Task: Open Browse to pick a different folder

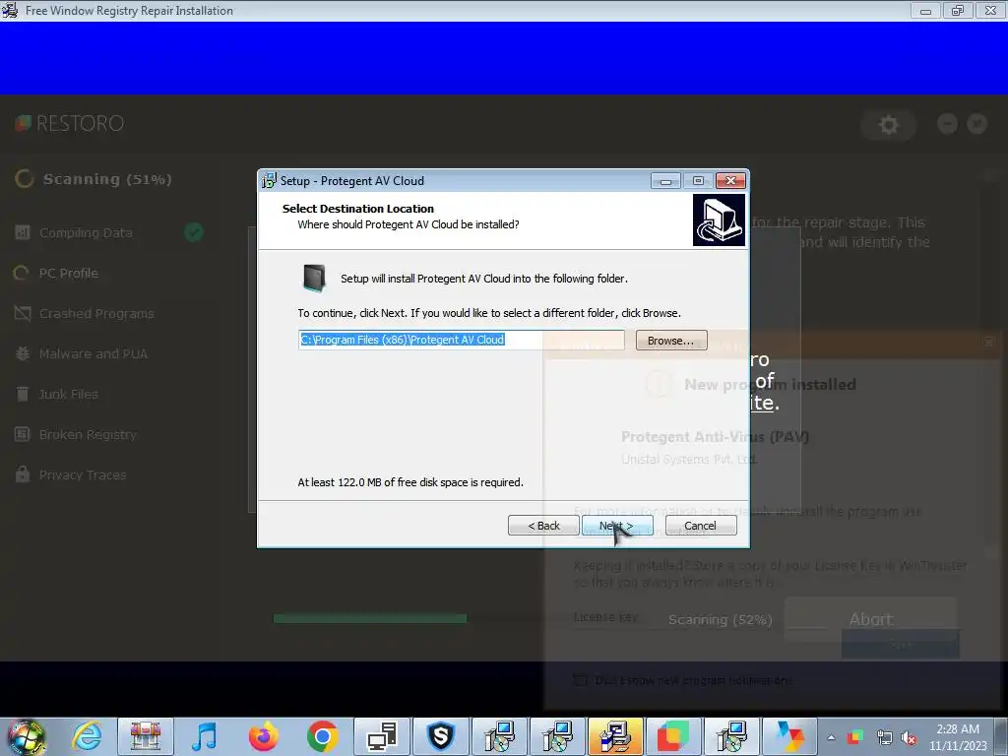Action: [x=671, y=340]
